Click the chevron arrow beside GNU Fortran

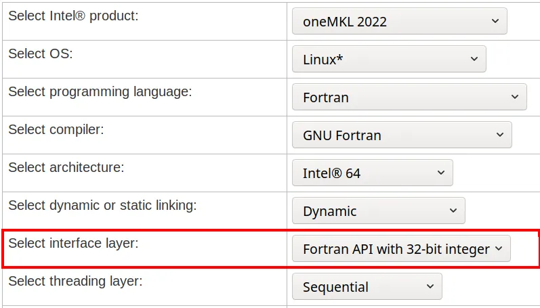pos(499,135)
